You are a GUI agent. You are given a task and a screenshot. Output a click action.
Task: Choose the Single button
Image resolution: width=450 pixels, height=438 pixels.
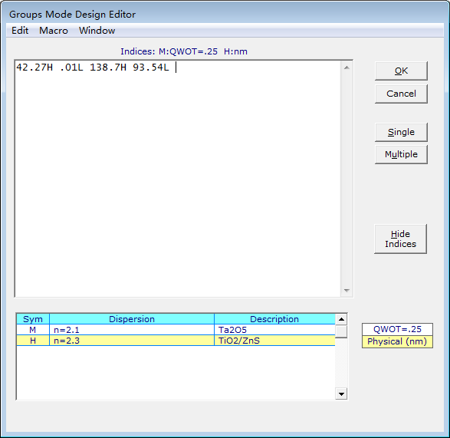tap(401, 132)
